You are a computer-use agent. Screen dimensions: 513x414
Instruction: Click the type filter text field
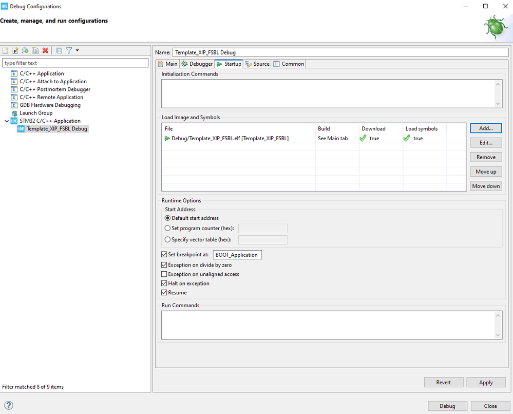click(75, 63)
